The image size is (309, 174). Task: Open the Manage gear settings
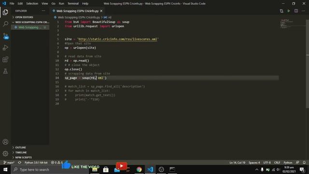tap(5, 154)
